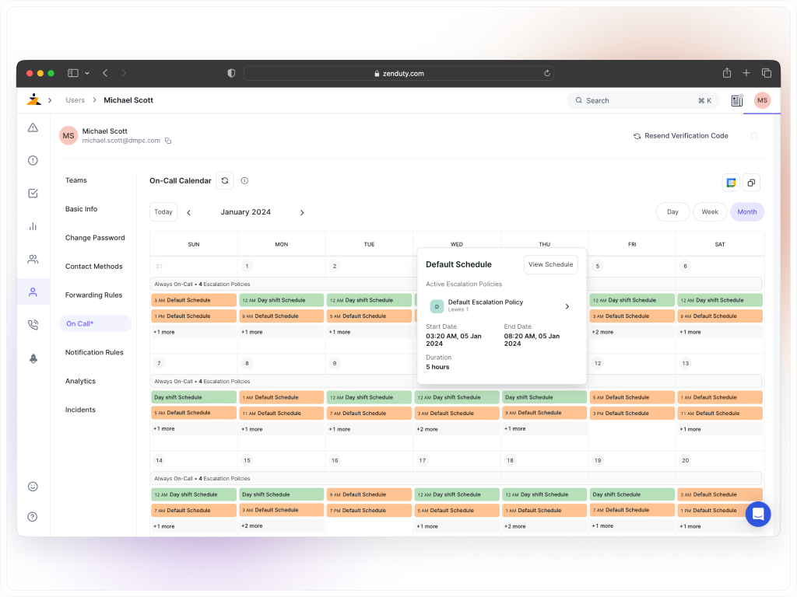Click the zenduty.com address bar
797x597 pixels.
pyautogui.click(x=398, y=73)
